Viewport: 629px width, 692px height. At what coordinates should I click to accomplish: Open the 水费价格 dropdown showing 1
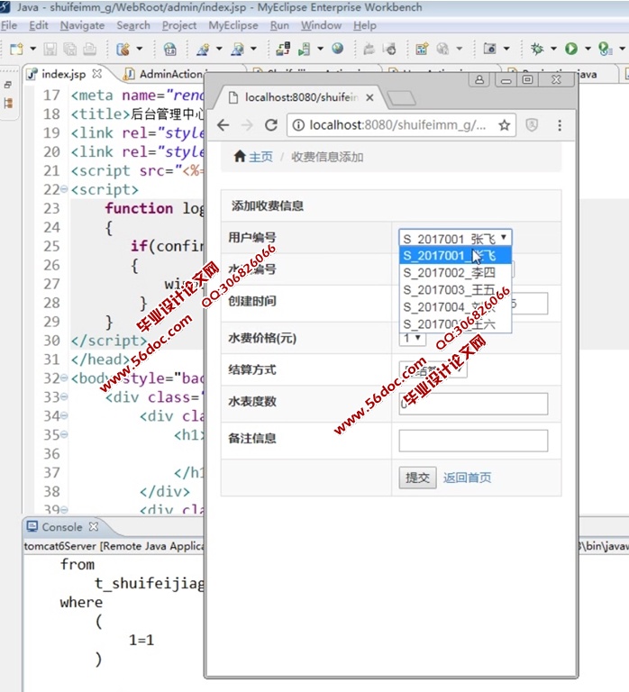click(x=412, y=339)
